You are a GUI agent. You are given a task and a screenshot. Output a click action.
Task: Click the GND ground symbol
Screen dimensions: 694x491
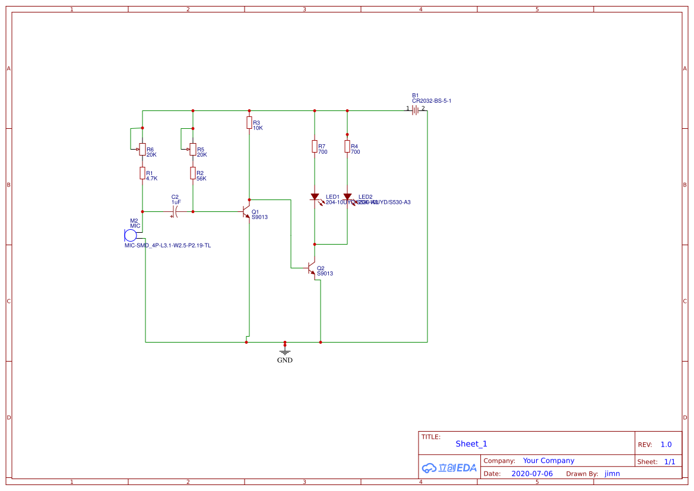[285, 351]
